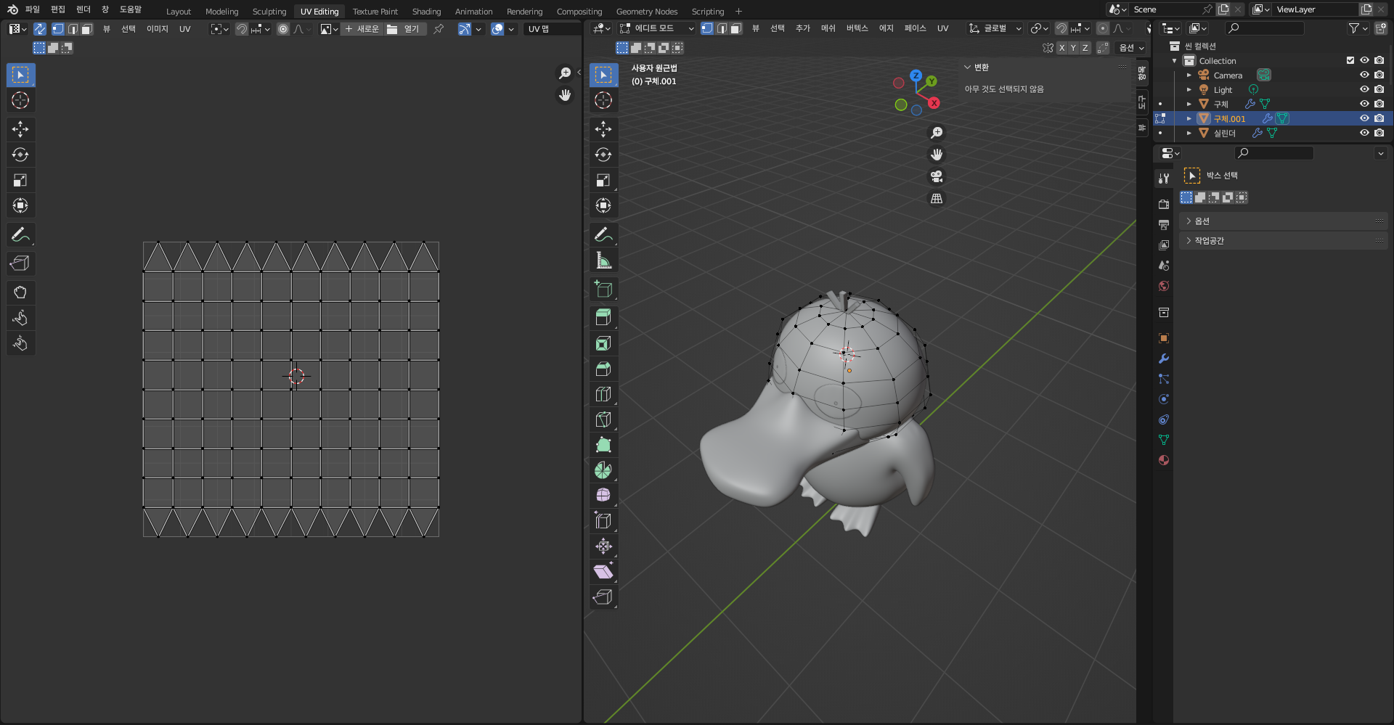Collapse the Collection tree
Image resolution: width=1394 pixels, height=725 pixels.
(1175, 60)
